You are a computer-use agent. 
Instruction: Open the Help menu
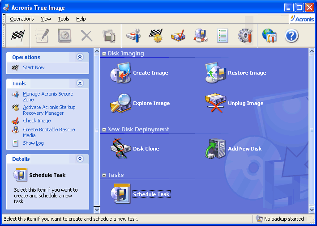point(81,19)
